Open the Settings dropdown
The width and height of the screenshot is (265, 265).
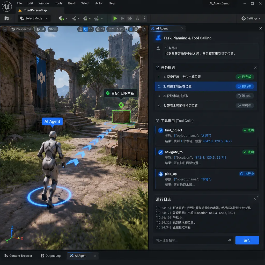pos(251,18)
